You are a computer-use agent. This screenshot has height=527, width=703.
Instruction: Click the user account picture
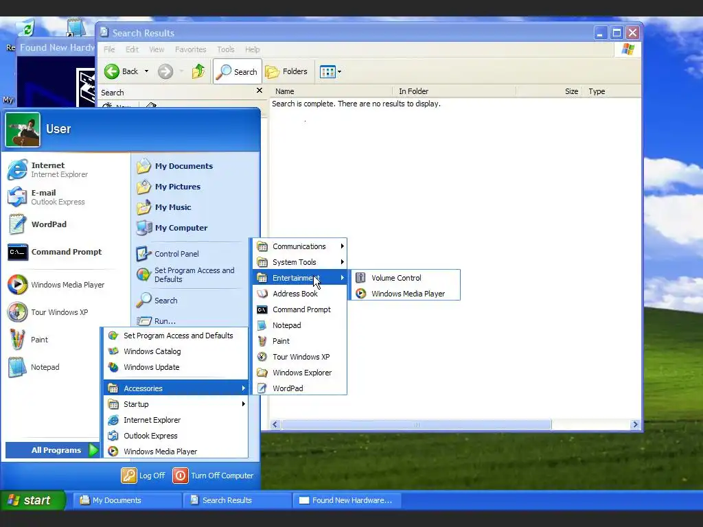pyautogui.click(x=23, y=130)
